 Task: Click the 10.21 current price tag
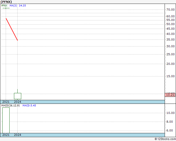pyautogui.click(x=170, y=95)
